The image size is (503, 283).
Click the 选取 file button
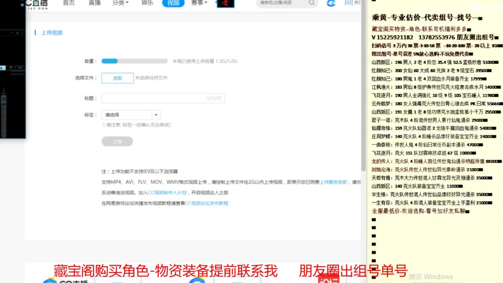tap(117, 78)
